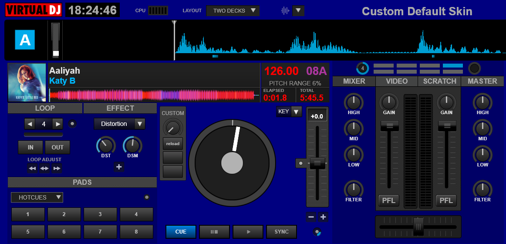Screen dimensions: 506x244
Task: Click the DSM effect knob
Action: [x=132, y=146]
